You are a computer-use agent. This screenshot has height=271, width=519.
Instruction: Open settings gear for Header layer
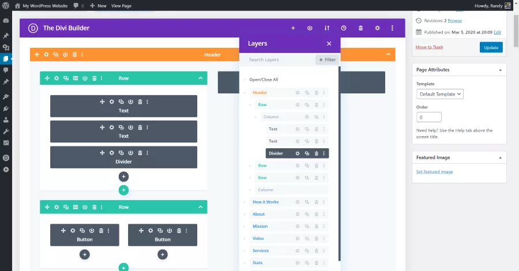pos(298,93)
